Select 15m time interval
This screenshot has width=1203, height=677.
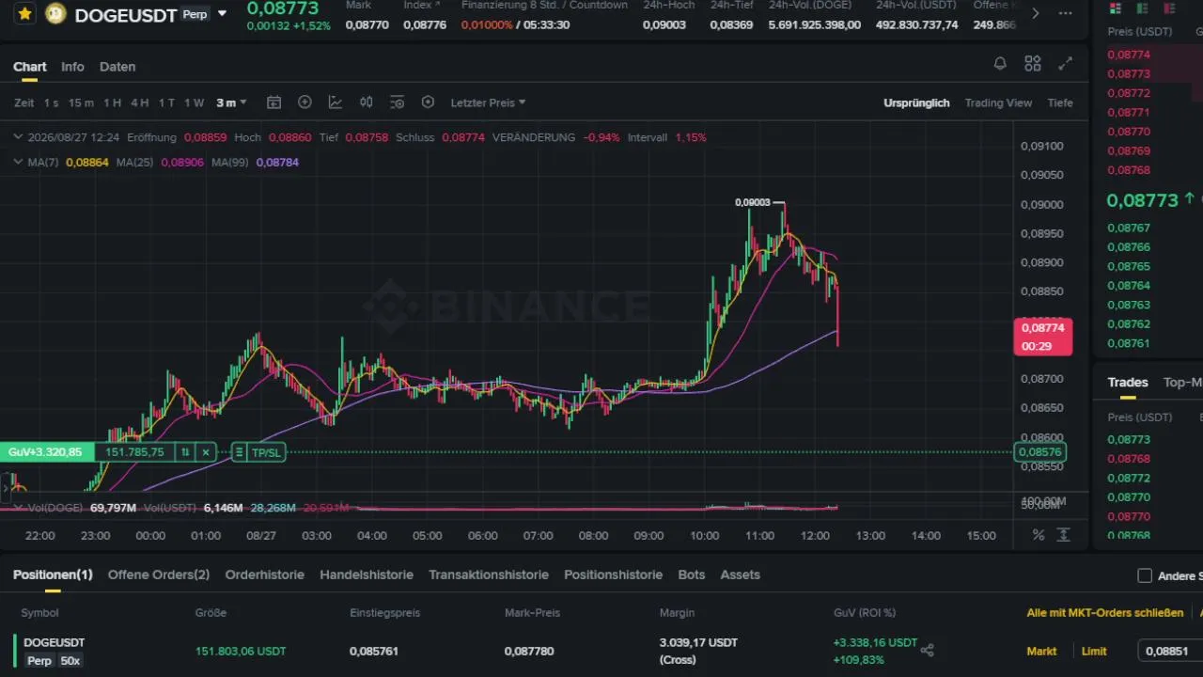[81, 102]
